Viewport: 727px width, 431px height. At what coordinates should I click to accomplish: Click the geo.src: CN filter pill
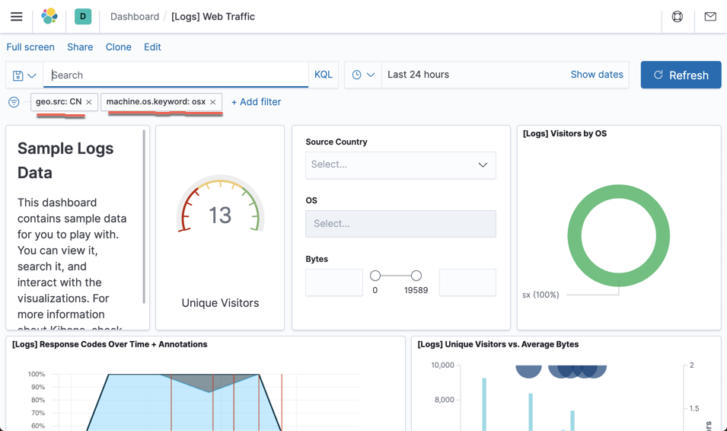(x=59, y=101)
